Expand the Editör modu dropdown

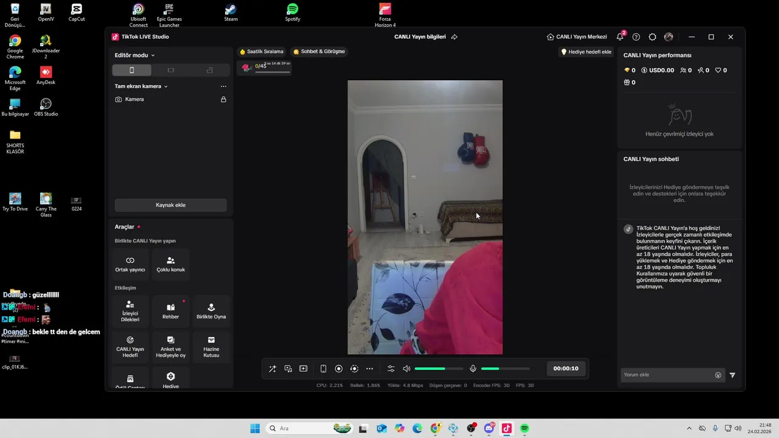[134, 55]
